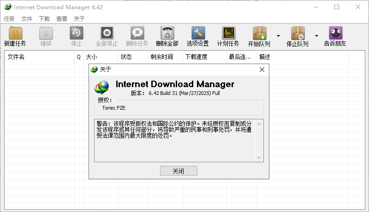Open the 文件 menu
The image size is (369, 212).
(27, 18)
